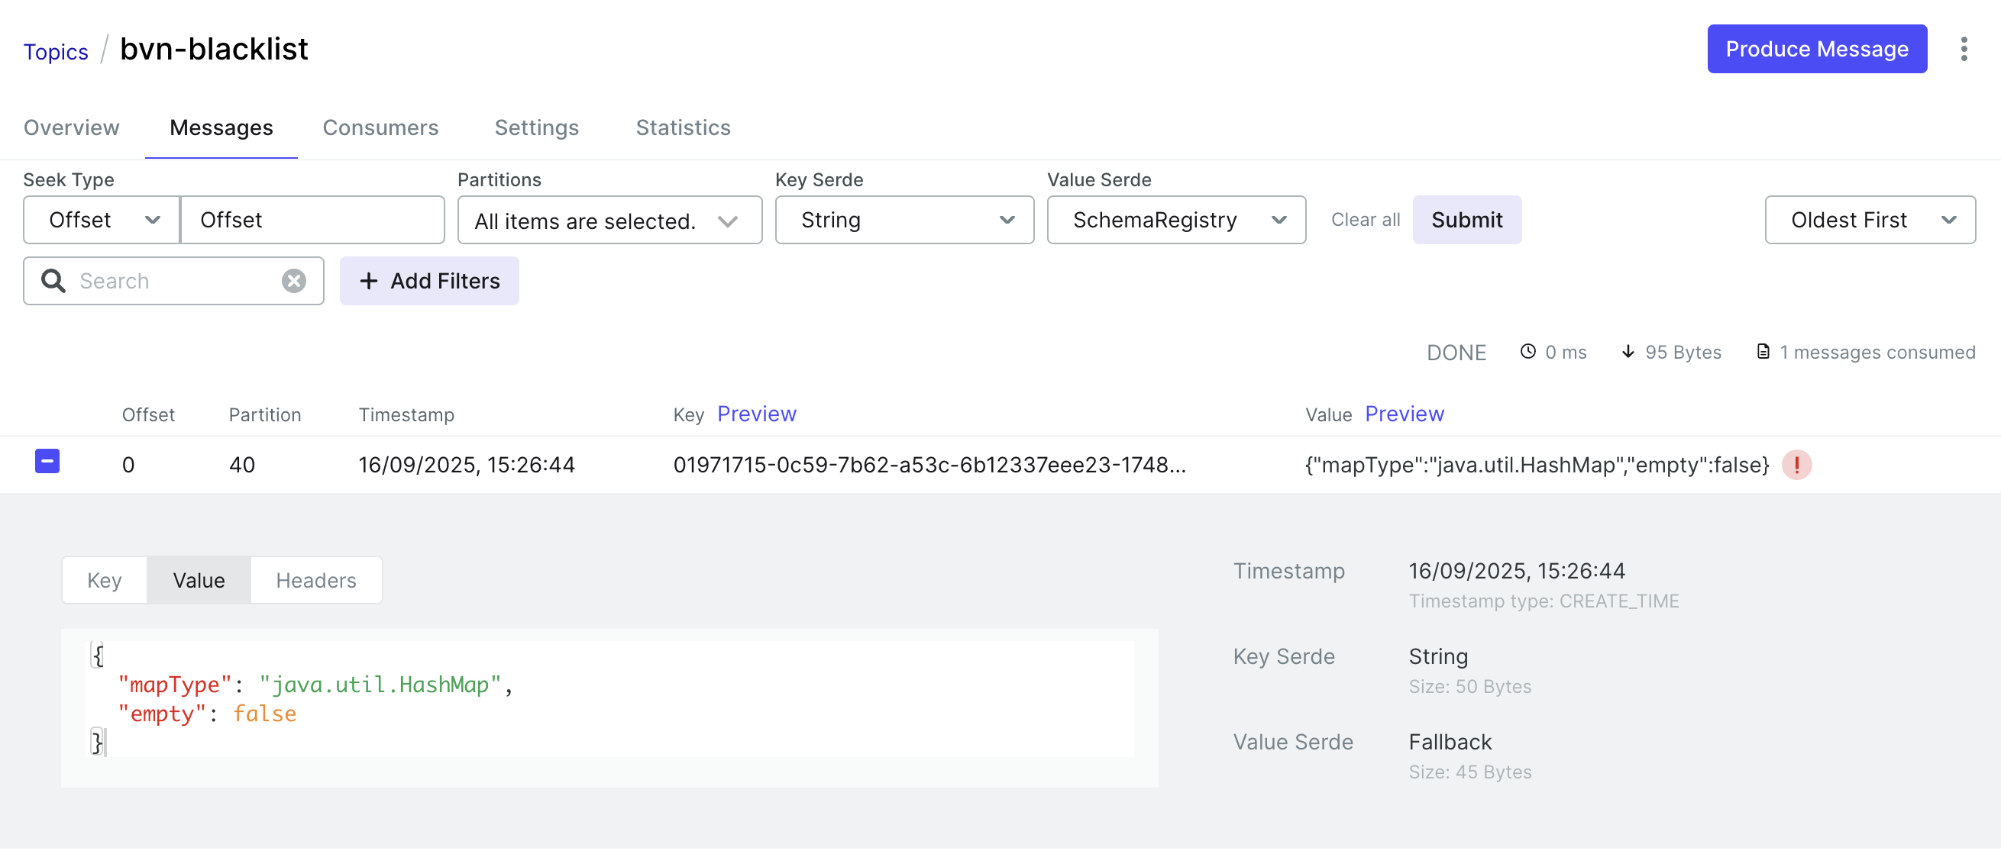The width and height of the screenshot is (2001, 854).
Task: Switch to the Consumers tab
Action: [x=380, y=127]
